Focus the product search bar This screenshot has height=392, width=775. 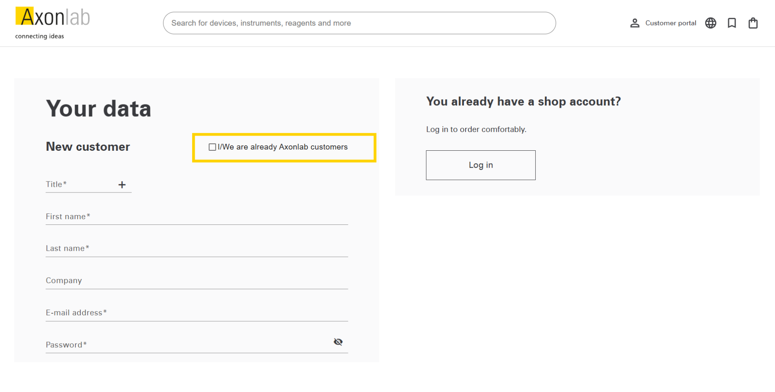(359, 23)
